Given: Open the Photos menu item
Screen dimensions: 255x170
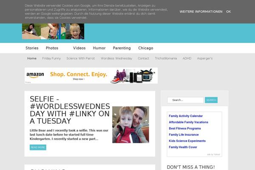Looking at the screenshot, I should point(52,48).
